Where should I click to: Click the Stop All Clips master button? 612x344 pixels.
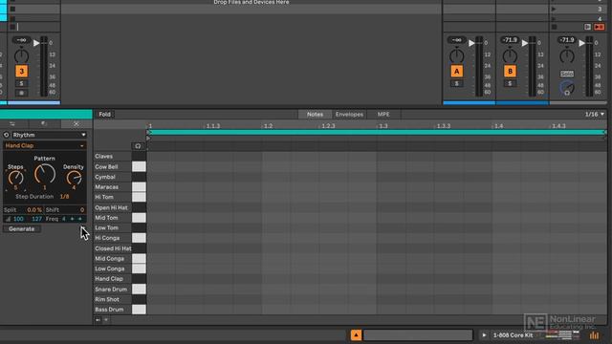(555, 27)
